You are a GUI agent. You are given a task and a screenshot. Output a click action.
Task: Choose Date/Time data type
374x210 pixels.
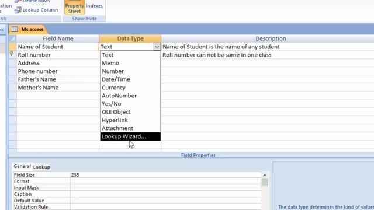click(x=130, y=79)
